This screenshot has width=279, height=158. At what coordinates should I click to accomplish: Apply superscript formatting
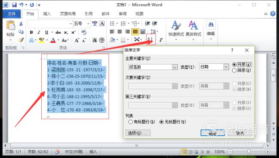coord(73,32)
